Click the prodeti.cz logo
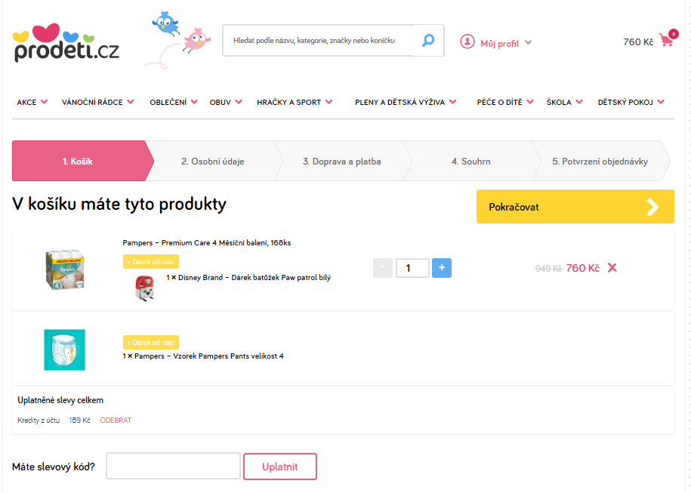Image resolution: width=691 pixels, height=493 pixels. tap(66, 43)
